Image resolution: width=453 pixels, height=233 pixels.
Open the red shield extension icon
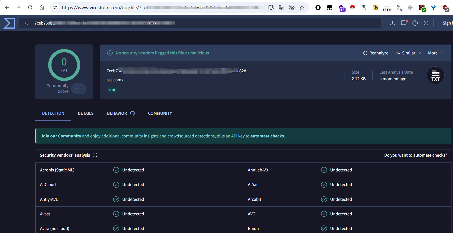pyautogui.click(x=446, y=8)
